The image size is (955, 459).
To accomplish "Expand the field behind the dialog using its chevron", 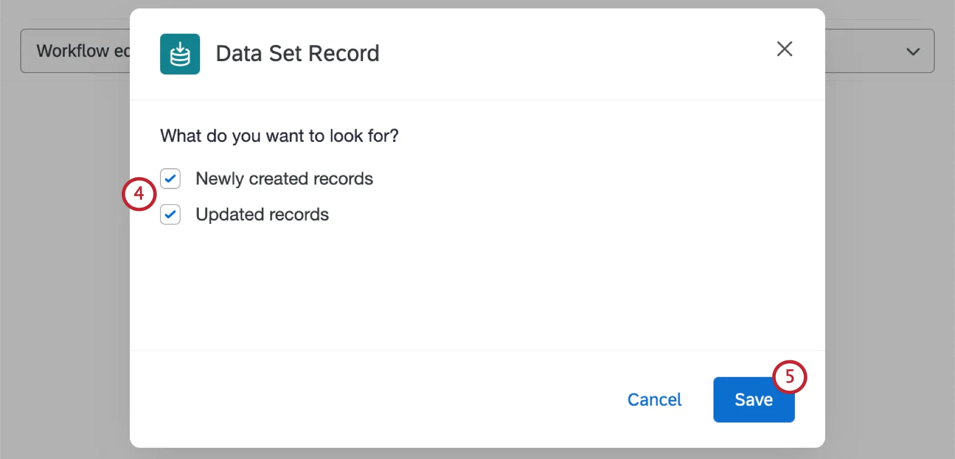I will pos(913,52).
